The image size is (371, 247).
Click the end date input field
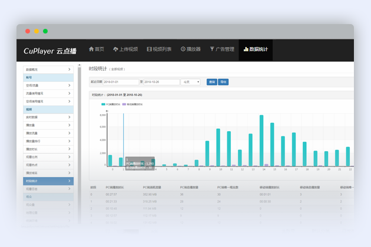click(161, 82)
